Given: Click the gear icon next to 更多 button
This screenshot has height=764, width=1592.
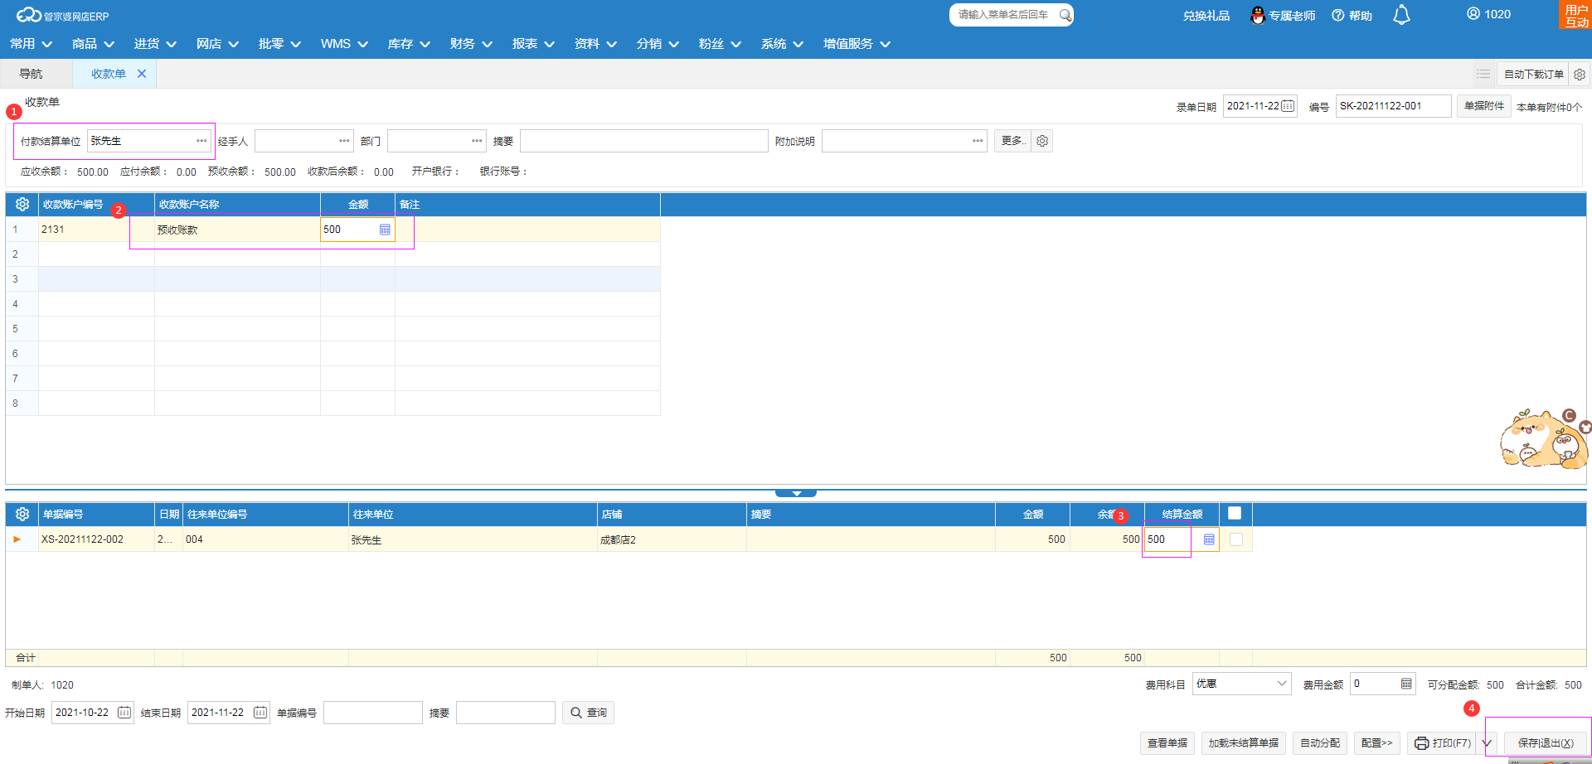Looking at the screenshot, I should 1042,141.
